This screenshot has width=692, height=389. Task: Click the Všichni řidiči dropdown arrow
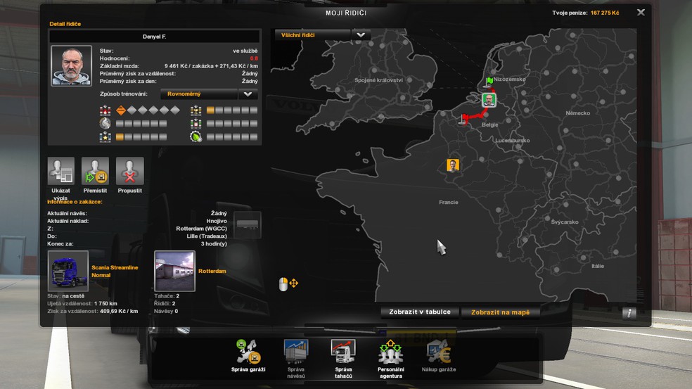[361, 35]
